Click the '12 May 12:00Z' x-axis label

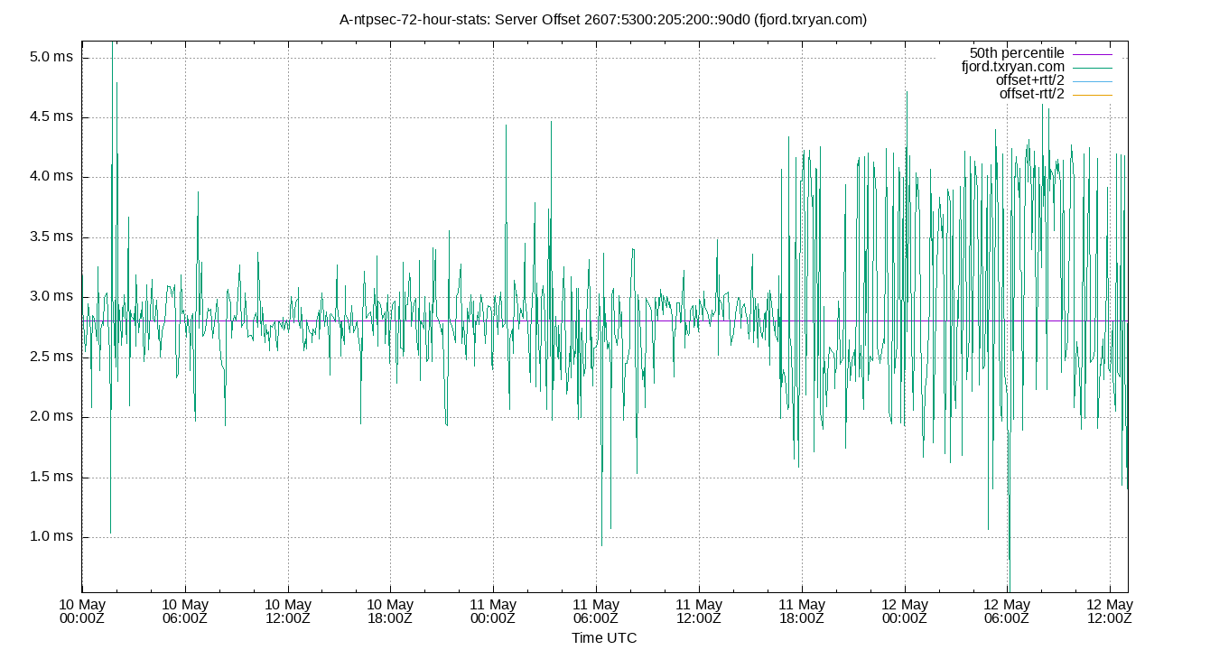(x=1109, y=611)
